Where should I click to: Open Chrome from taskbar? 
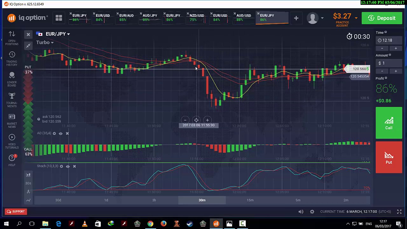pyautogui.click(x=150, y=224)
